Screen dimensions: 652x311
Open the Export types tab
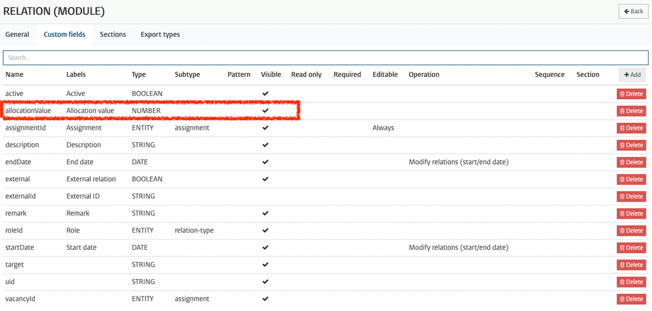(x=160, y=34)
